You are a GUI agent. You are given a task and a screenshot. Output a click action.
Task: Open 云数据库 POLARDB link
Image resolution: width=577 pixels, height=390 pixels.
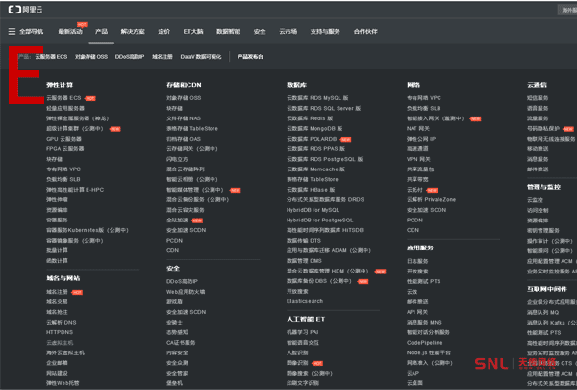312,139
